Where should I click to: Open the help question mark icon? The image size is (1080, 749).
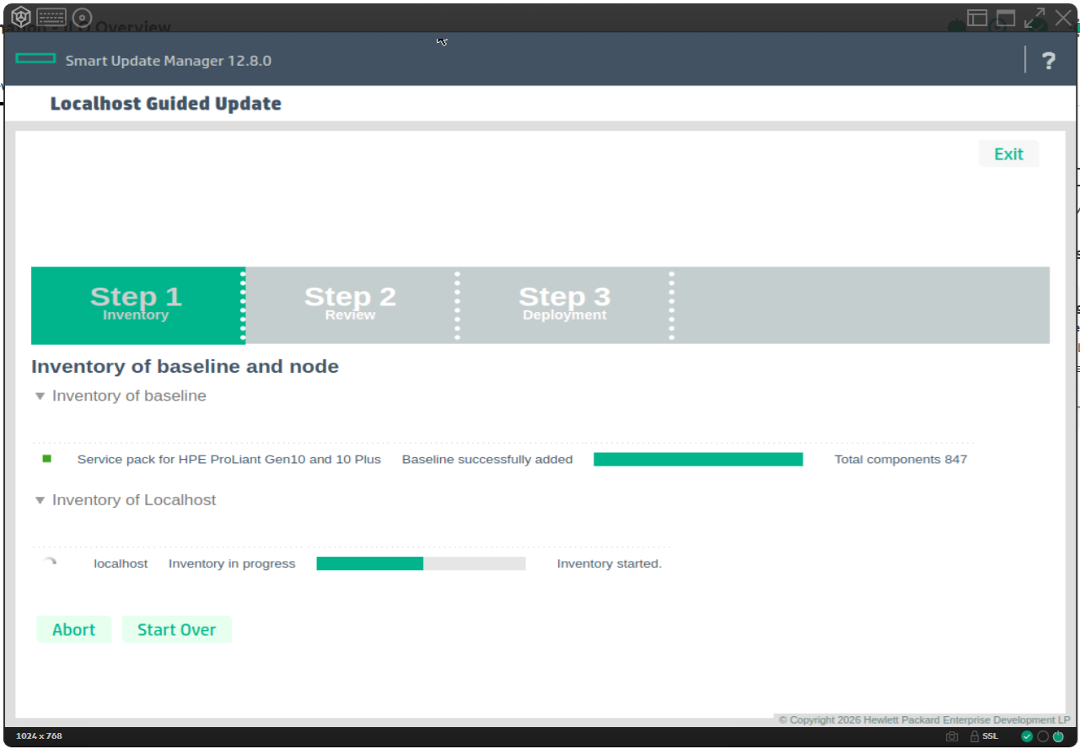point(1048,61)
